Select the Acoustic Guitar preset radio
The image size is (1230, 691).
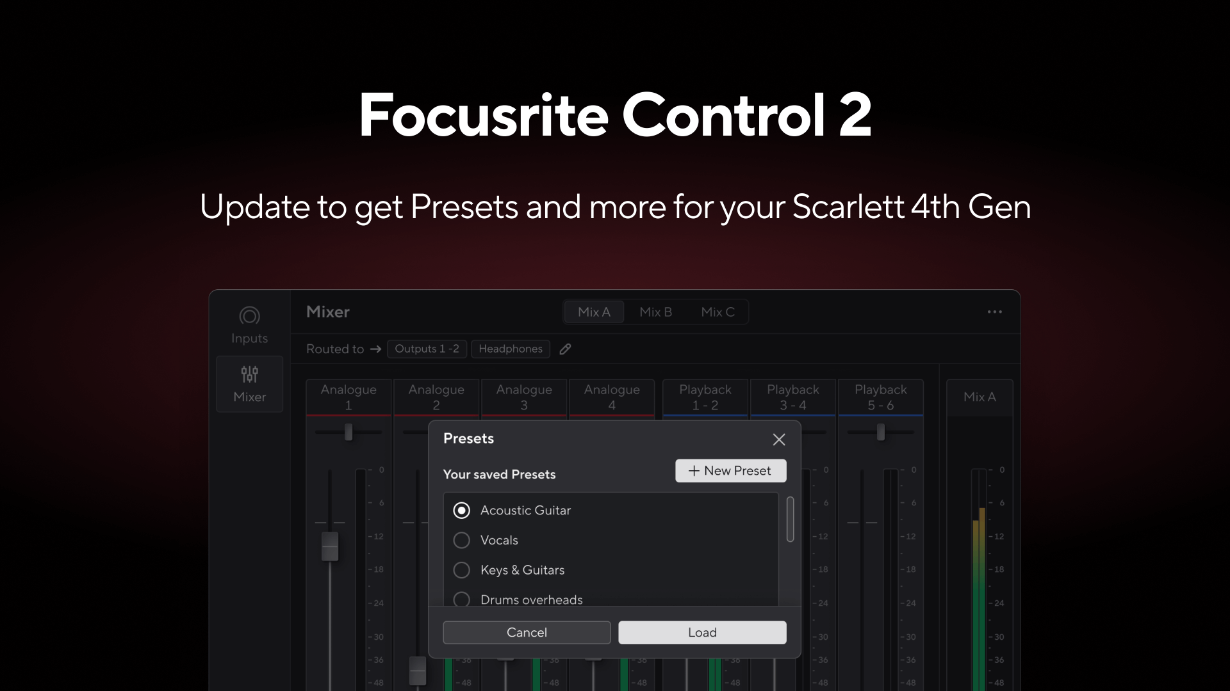point(461,510)
